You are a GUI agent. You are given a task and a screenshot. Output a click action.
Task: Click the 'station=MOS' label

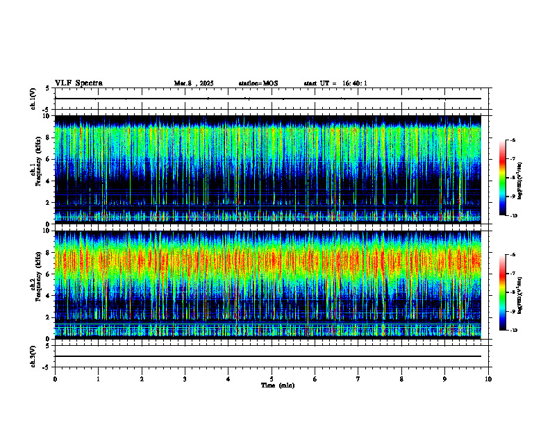(x=258, y=83)
